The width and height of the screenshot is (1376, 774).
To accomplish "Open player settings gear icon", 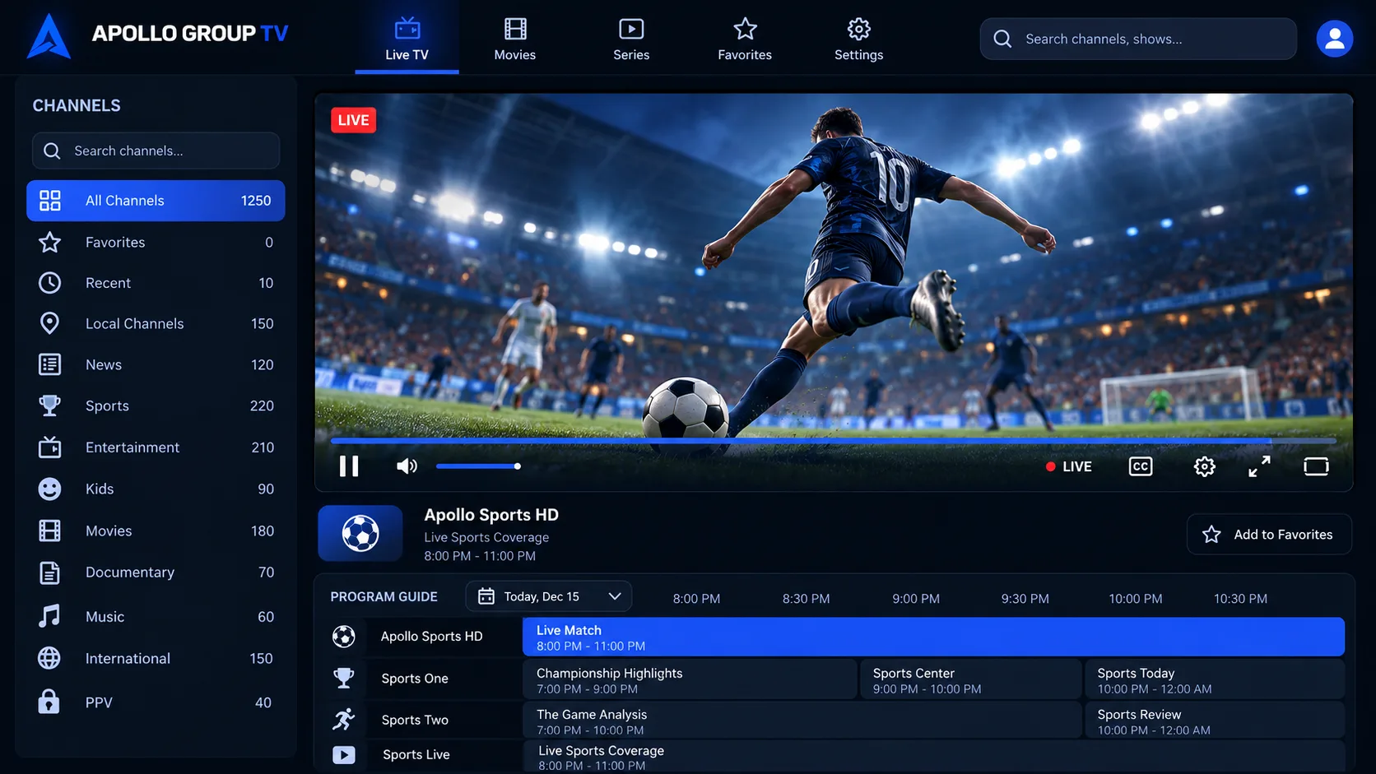I will 1204,466.
